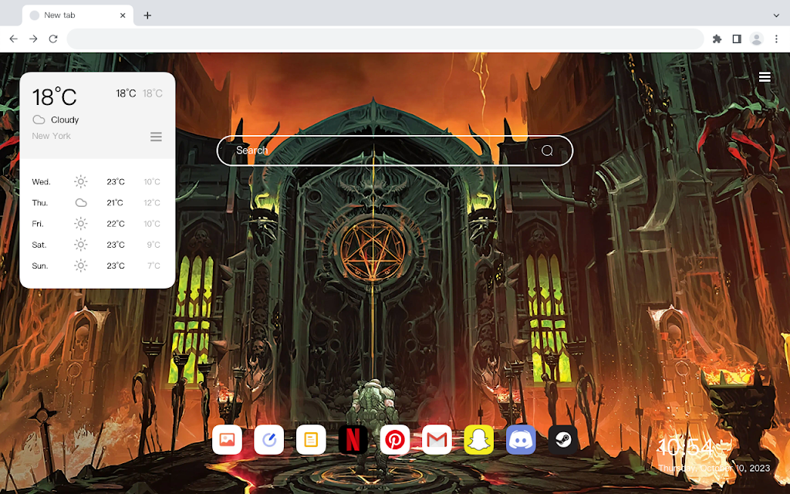Click the cloud icon for Thursday
The image size is (790, 494).
point(80,203)
